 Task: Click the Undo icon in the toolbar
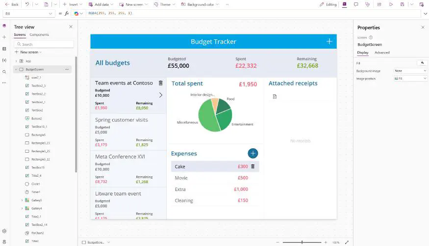(x=27, y=4)
